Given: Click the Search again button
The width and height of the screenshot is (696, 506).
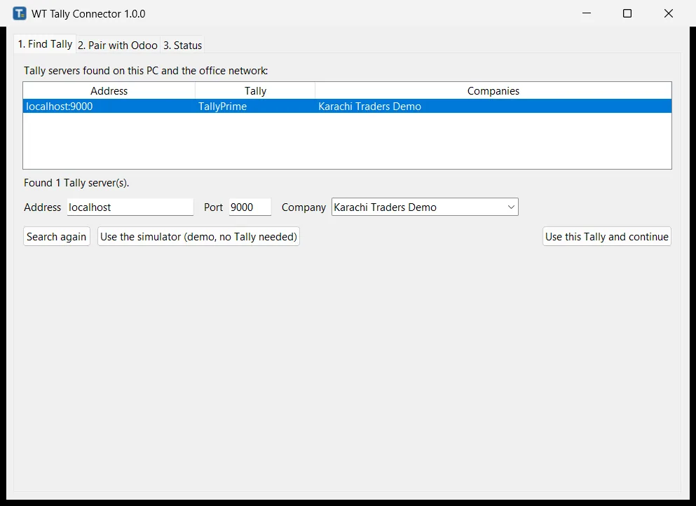Looking at the screenshot, I should point(56,237).
